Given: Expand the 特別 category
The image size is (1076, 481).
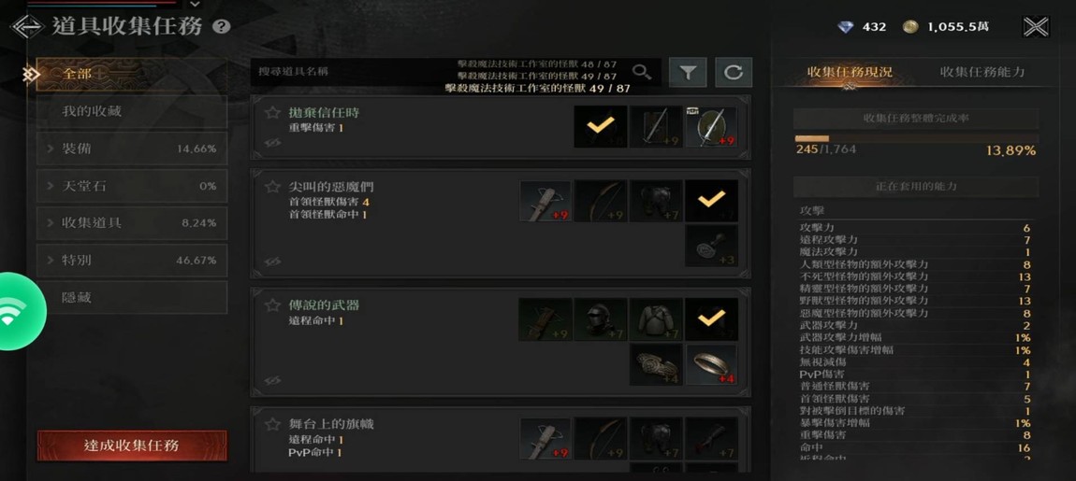Looking at the screenshot, I should tap(132, 261).
